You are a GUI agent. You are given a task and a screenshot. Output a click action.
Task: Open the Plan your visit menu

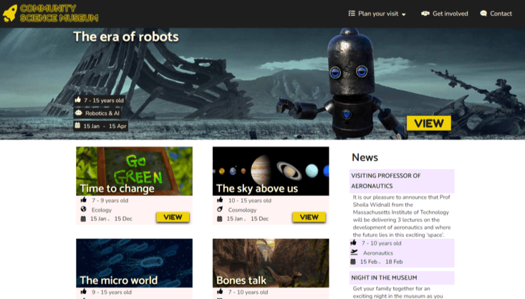coord(377,14)
